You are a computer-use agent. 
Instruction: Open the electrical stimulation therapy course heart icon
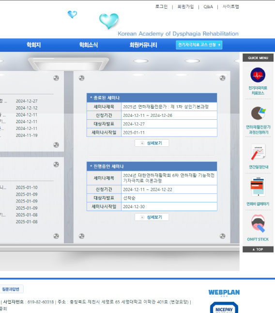coord(258,75)
